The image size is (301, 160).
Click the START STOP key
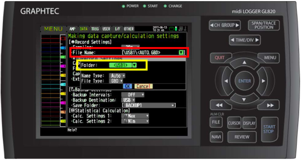269,129
